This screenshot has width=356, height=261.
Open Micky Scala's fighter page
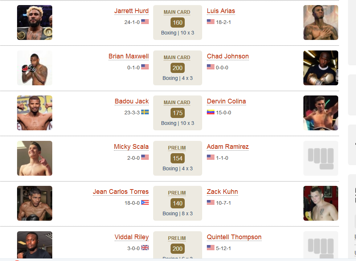coord(131,147)
